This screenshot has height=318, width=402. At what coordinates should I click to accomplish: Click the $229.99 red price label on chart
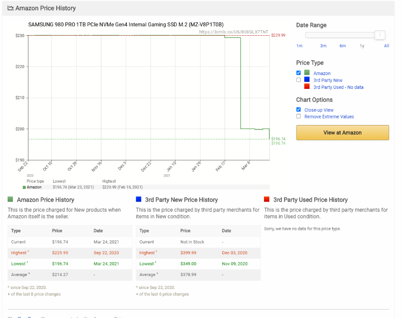278,35
